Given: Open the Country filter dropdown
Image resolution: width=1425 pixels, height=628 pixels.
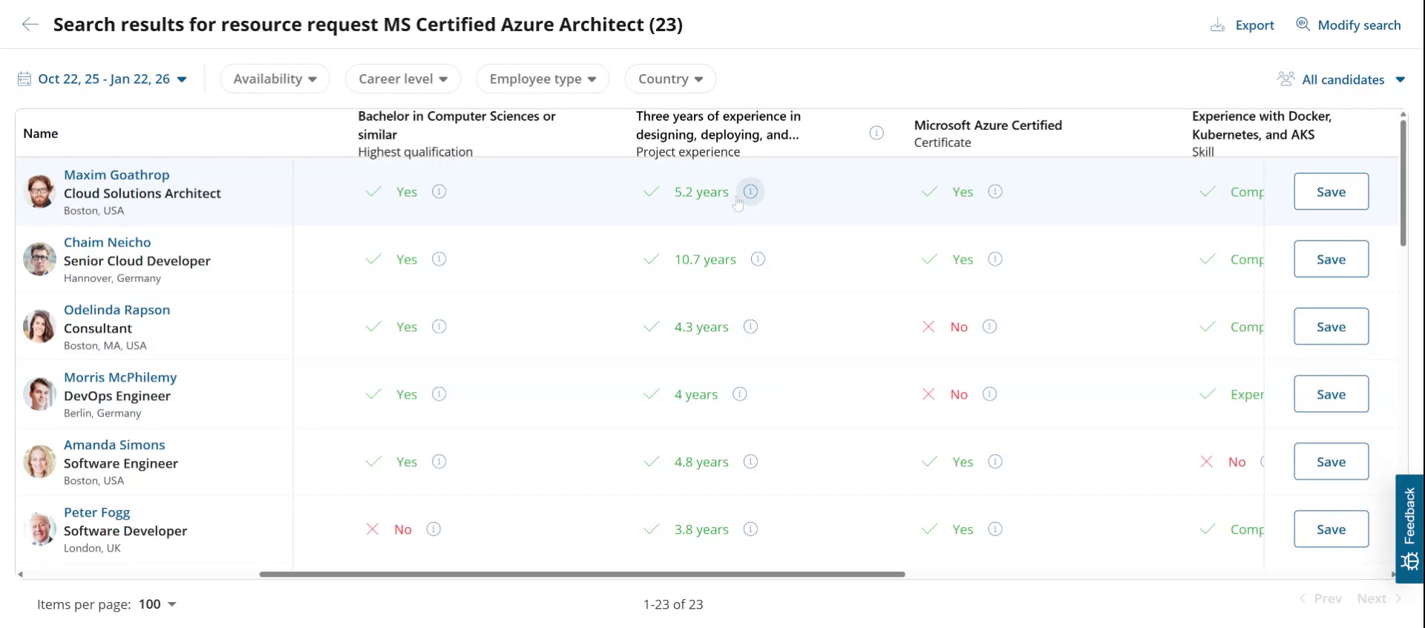Looking at the screenshot, I should pos(670,79).
